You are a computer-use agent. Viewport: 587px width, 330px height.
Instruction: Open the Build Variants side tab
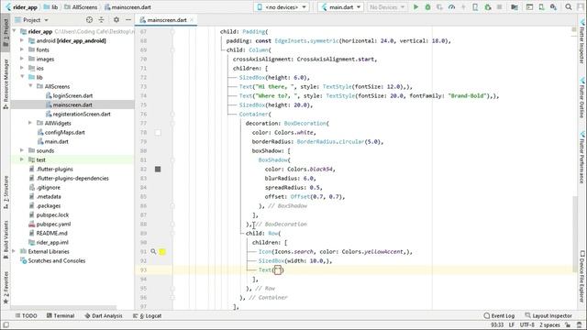pyautogui.click(x=6, y=239)
